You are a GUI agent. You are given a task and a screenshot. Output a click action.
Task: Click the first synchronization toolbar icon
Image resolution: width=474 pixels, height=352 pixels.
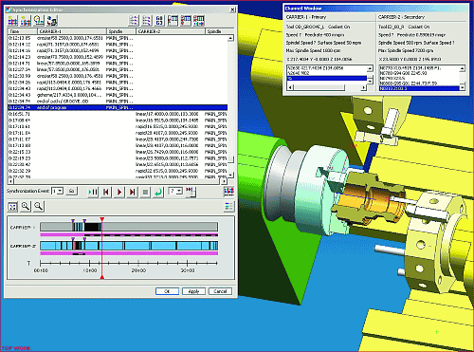12,21
